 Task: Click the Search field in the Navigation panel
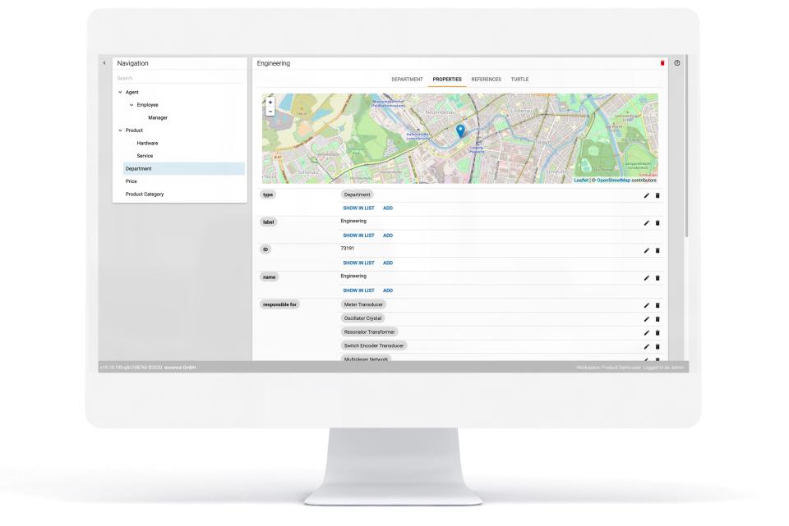(x=164, y=77)
